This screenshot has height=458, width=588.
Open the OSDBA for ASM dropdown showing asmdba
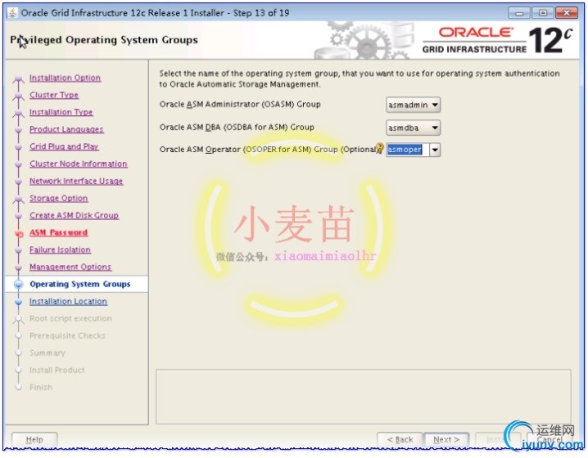(413, 128)
